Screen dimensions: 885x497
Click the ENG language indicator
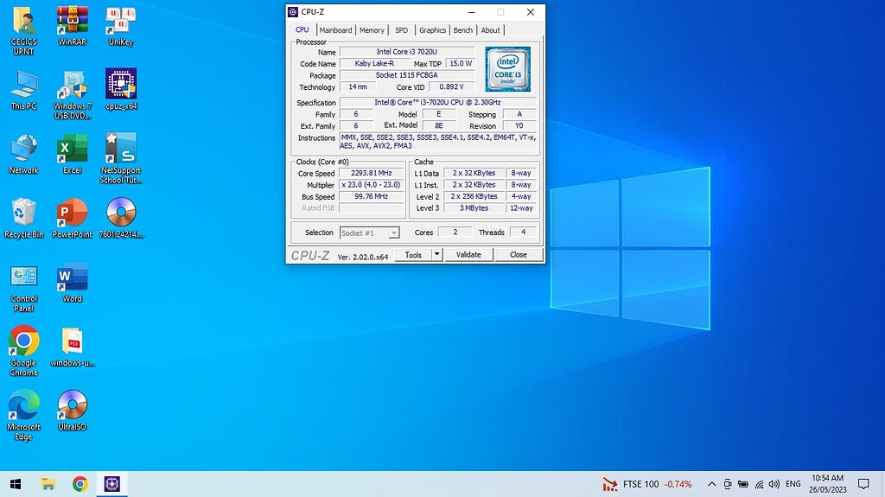793,484
